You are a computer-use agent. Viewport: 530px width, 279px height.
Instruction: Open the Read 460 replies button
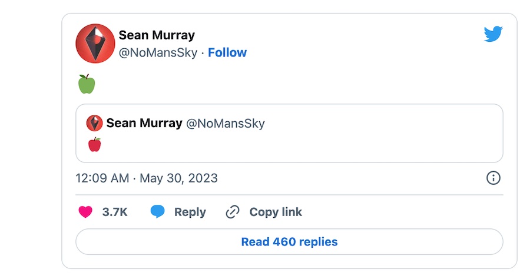click(289, 242)
